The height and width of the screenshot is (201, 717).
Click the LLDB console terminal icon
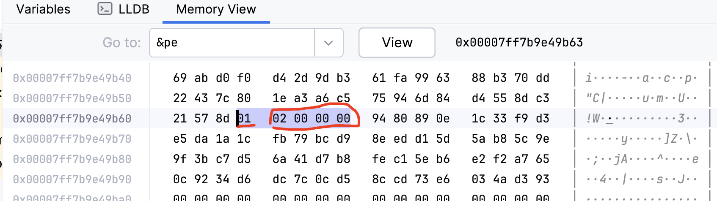[x=105, y=9]
